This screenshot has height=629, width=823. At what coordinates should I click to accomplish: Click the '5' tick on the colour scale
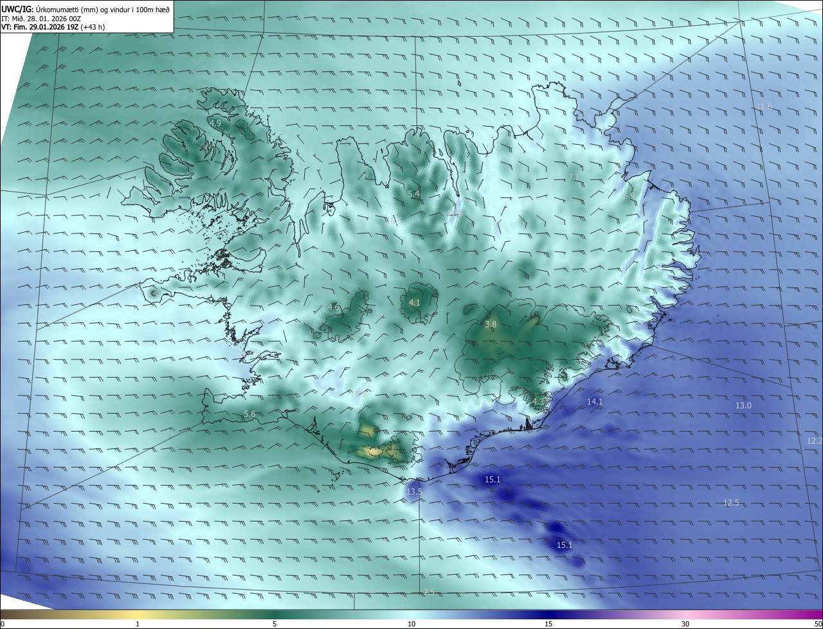(275, 624)
